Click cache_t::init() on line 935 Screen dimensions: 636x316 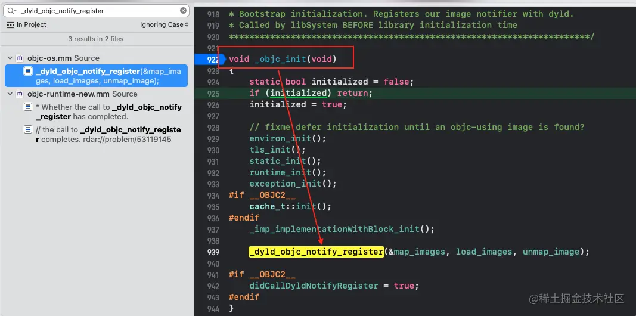290,206
